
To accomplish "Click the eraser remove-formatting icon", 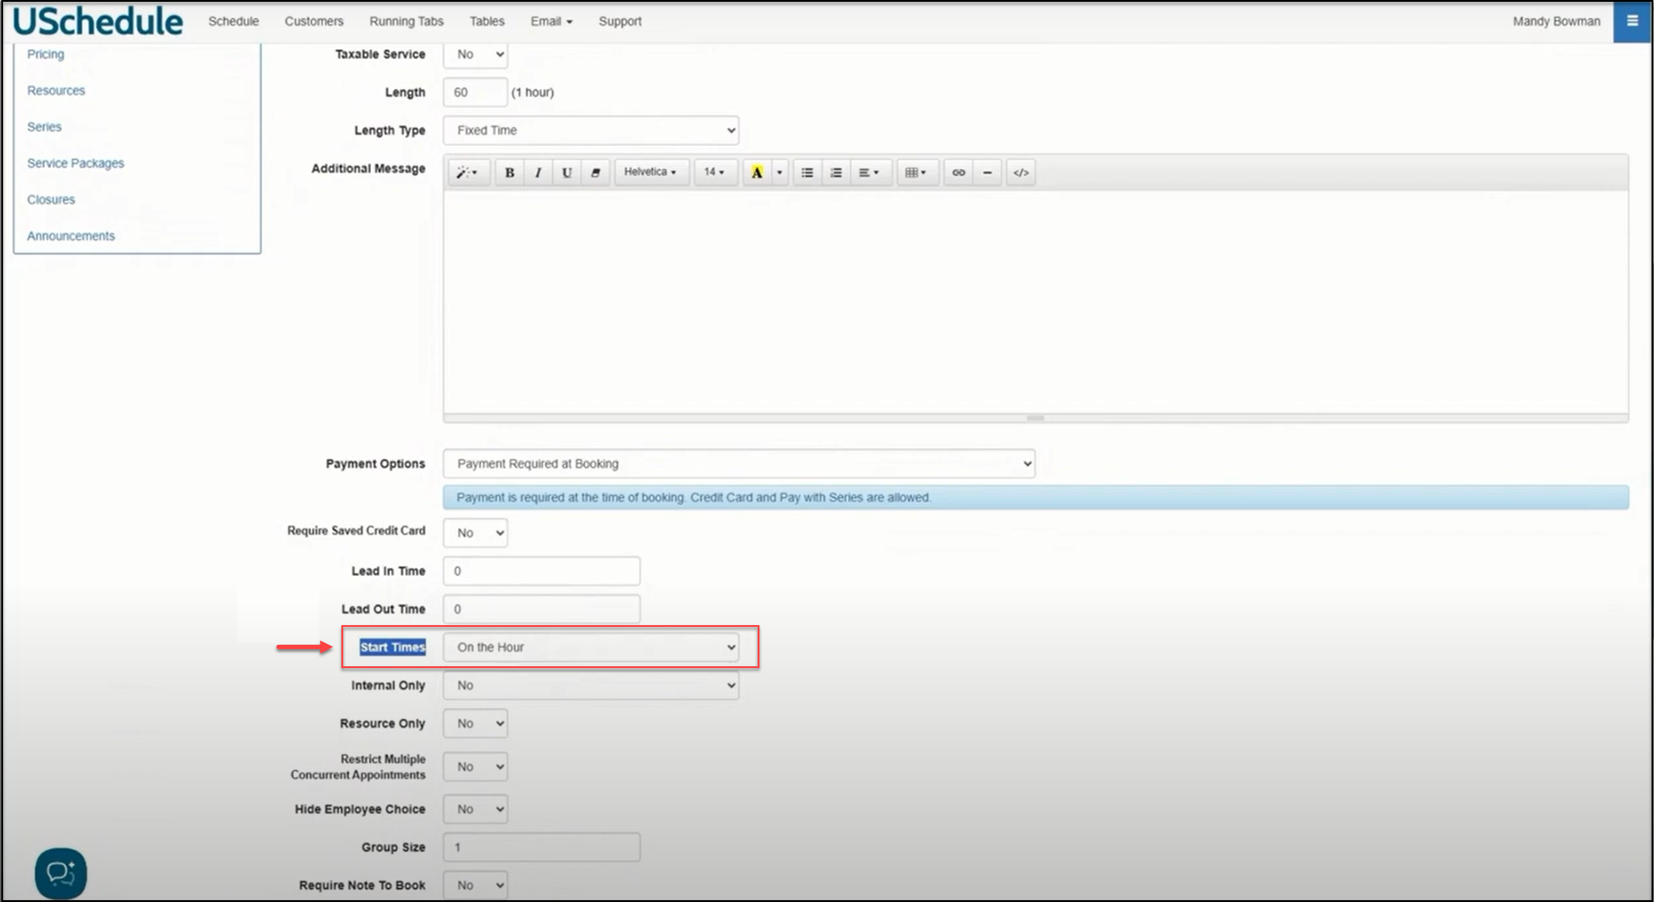I will click(x=595, y=172).
